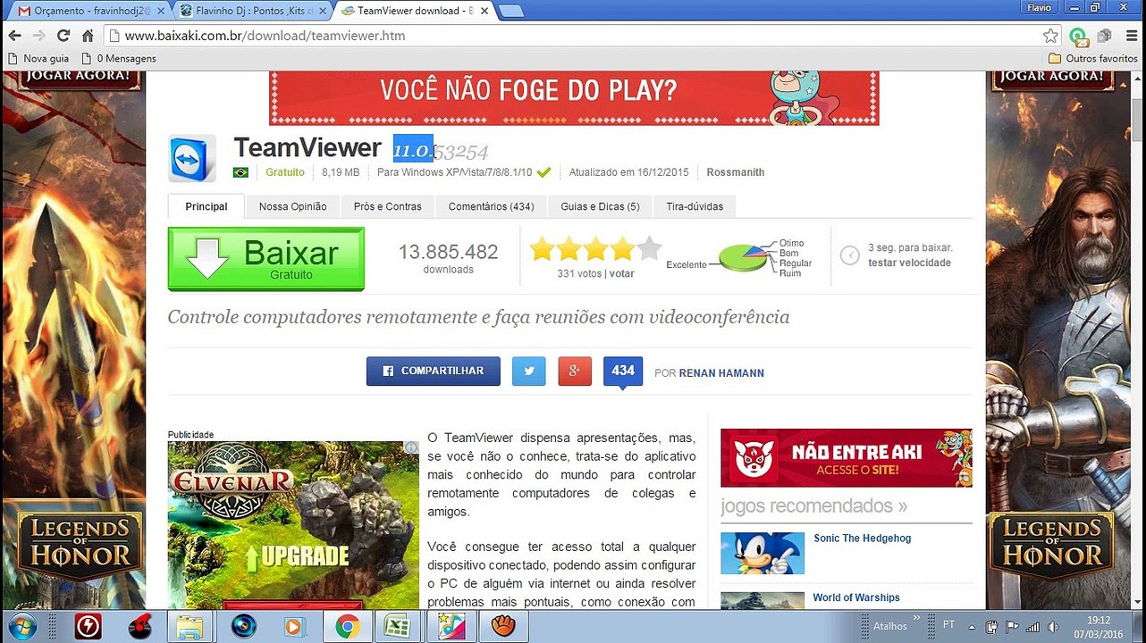Open the catcher's mitt taskbar app
1146x643 pixels.
coord(503,626)
